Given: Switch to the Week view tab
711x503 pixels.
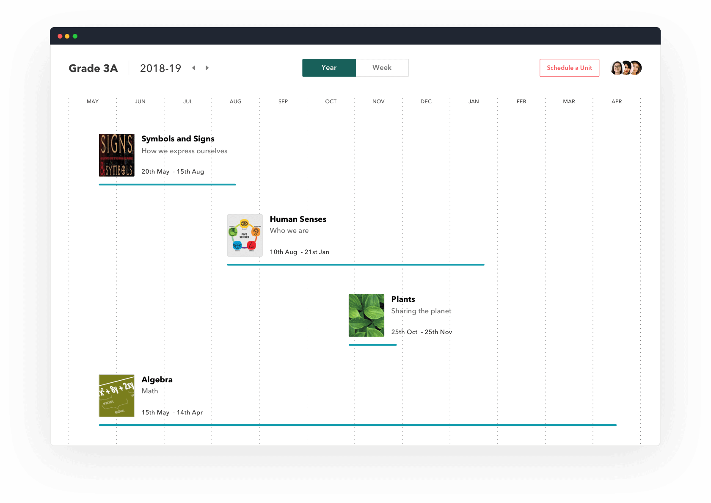Looking at the screenshot, I should [382, 68].
